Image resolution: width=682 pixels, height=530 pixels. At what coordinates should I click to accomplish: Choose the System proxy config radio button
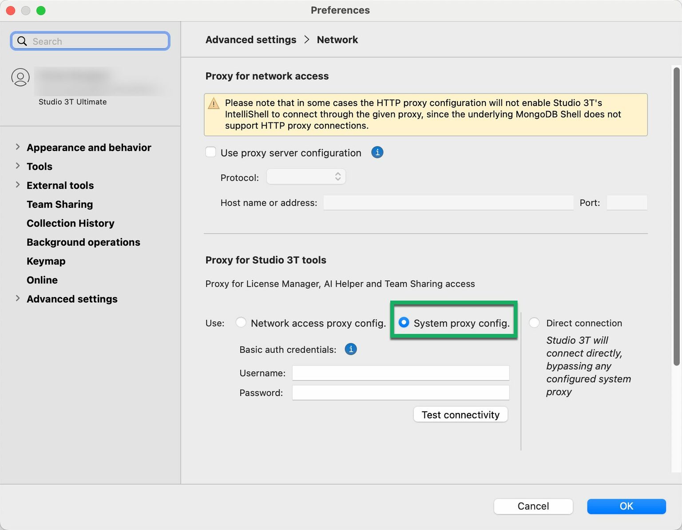click(404, 322)
